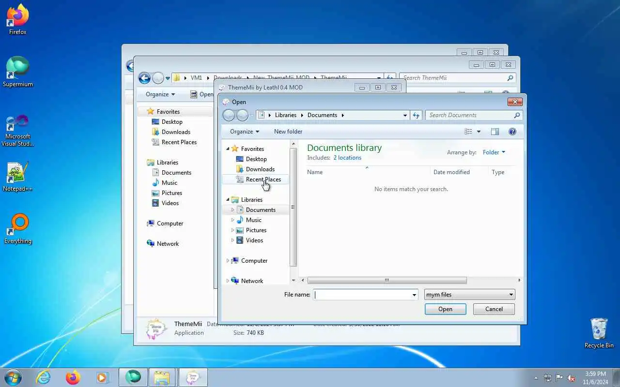Select Music in the background Explorer window
This screenshot has height=387, width=620.
point(169,183)
